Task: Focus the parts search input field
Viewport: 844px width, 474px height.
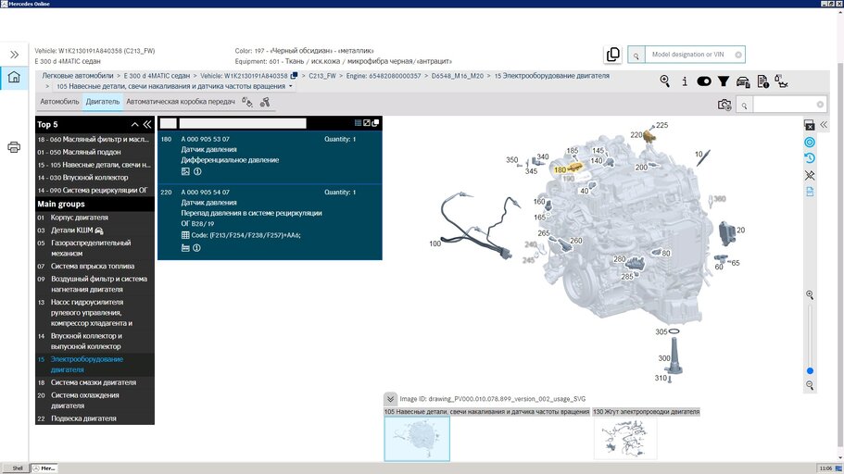Action: pyautogui.click(x=785, y=105)
